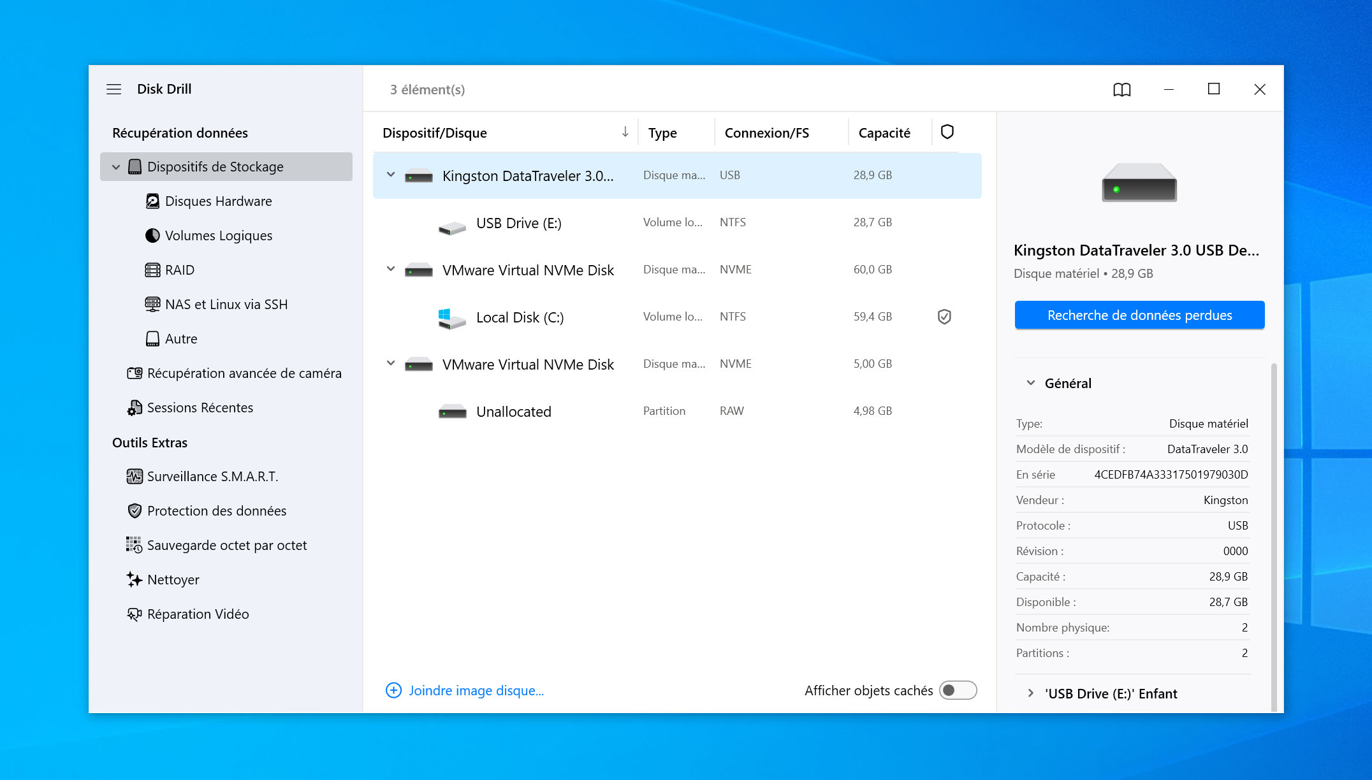Collapse the Dispositifs de Stockage tree
Viewport: 1372px width, 780px height.
tap(116, 167)
